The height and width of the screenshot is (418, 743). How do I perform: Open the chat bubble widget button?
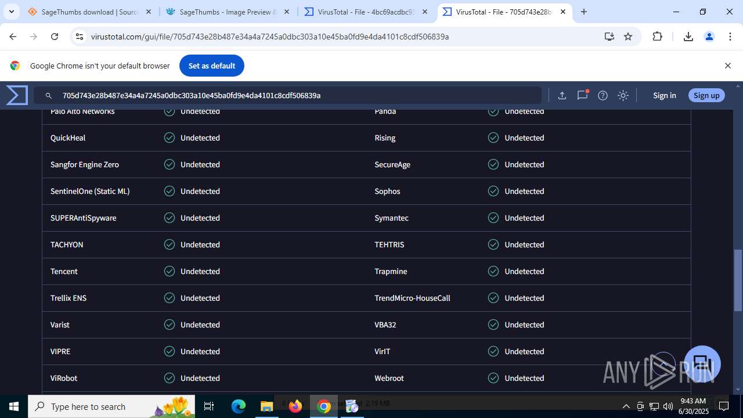coord(702,364)
